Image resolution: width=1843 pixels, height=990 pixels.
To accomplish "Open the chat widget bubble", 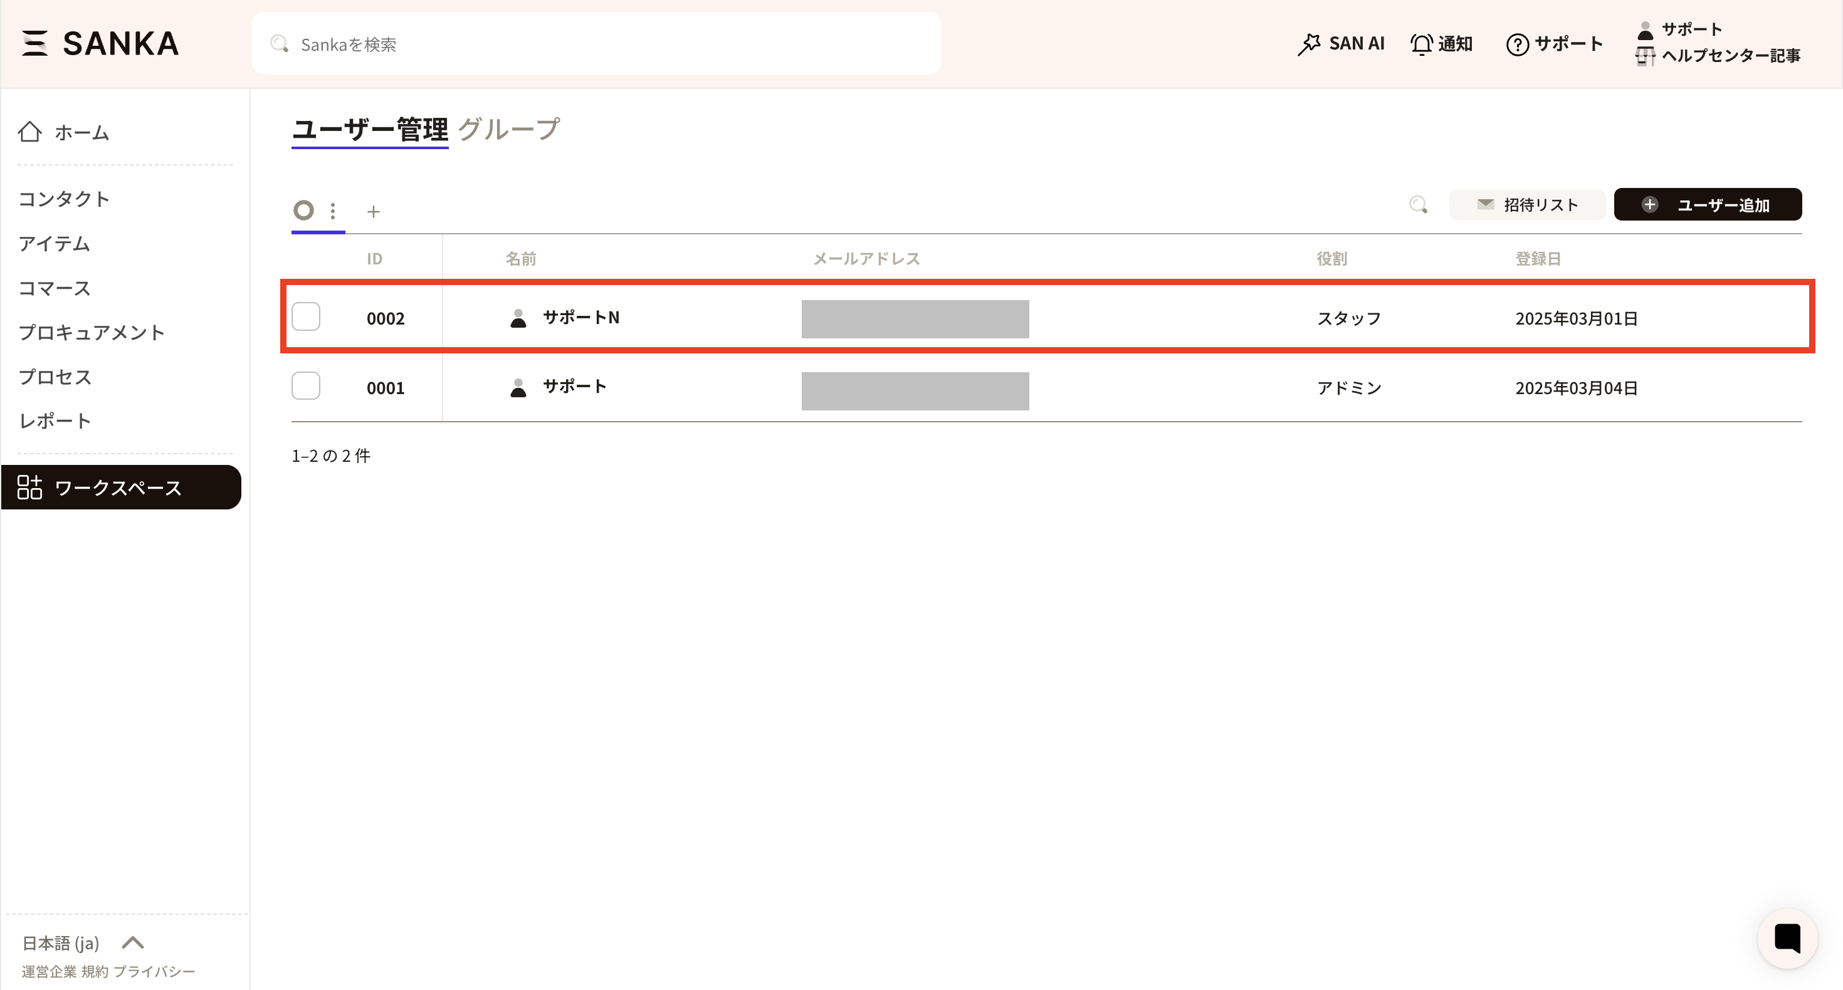I will click(x=1787, y=938).
